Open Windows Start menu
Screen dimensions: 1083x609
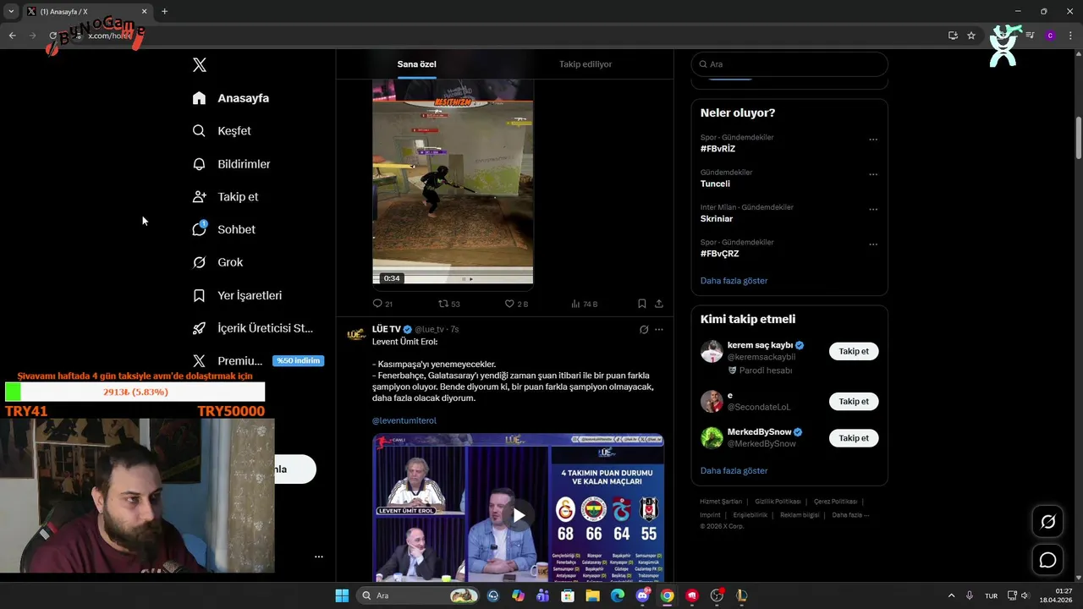[x=342, y=595]
